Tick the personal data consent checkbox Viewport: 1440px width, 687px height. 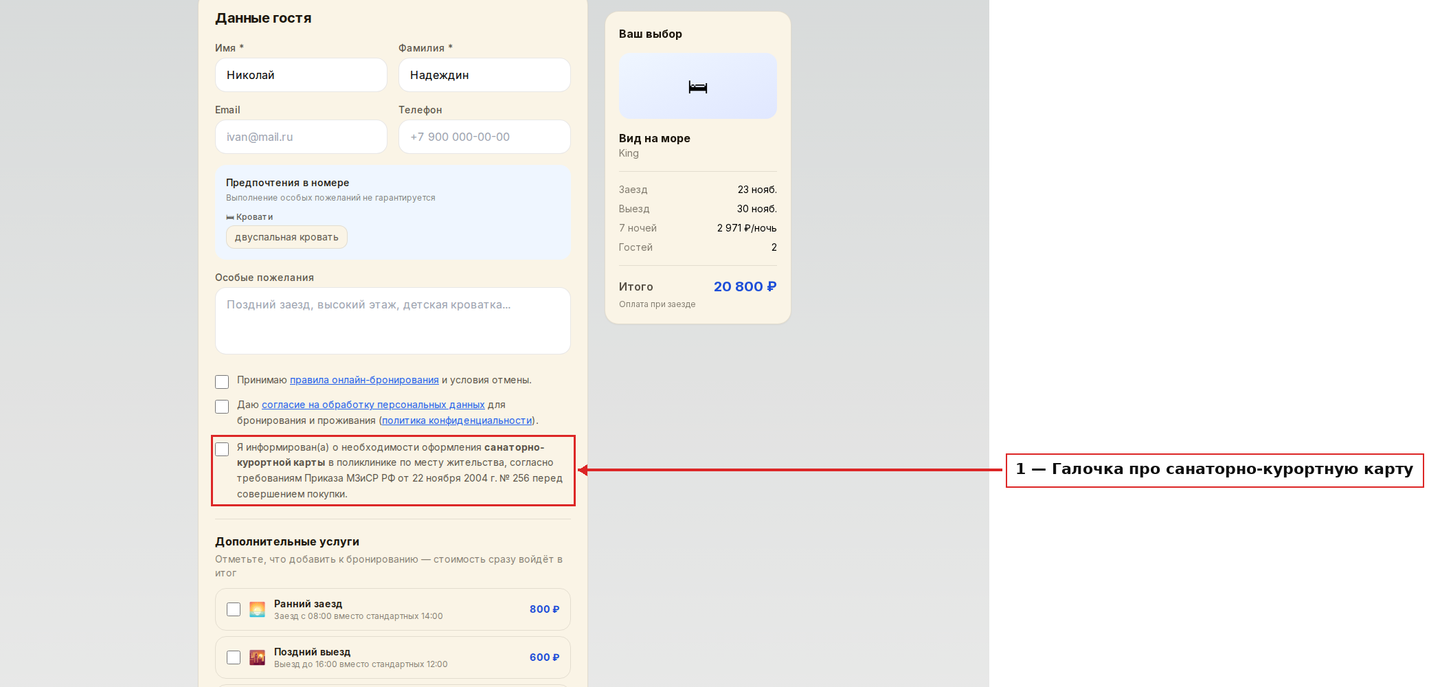point(222,406)
